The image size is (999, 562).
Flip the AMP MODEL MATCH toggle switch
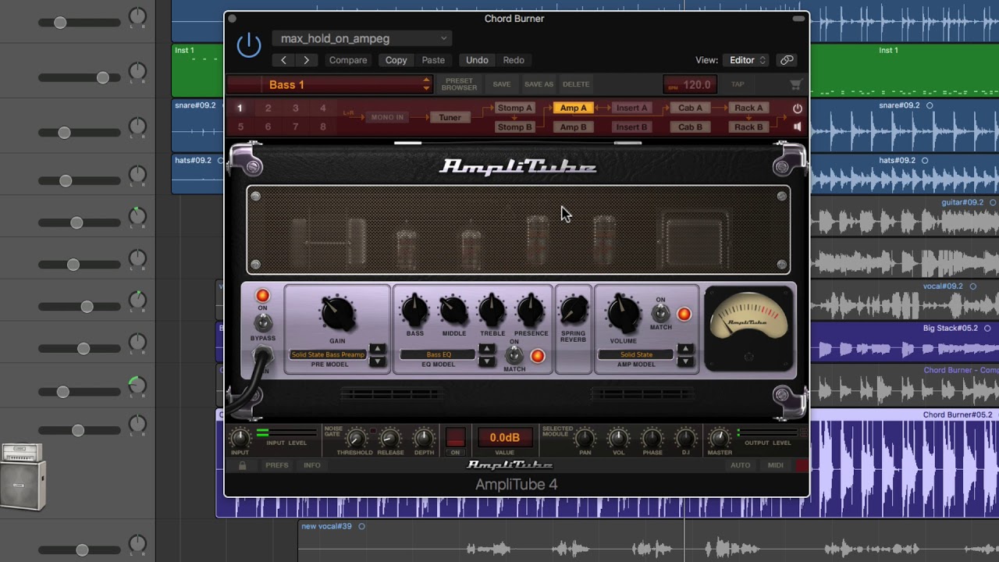pyautogui.click(x=661, y=313)
